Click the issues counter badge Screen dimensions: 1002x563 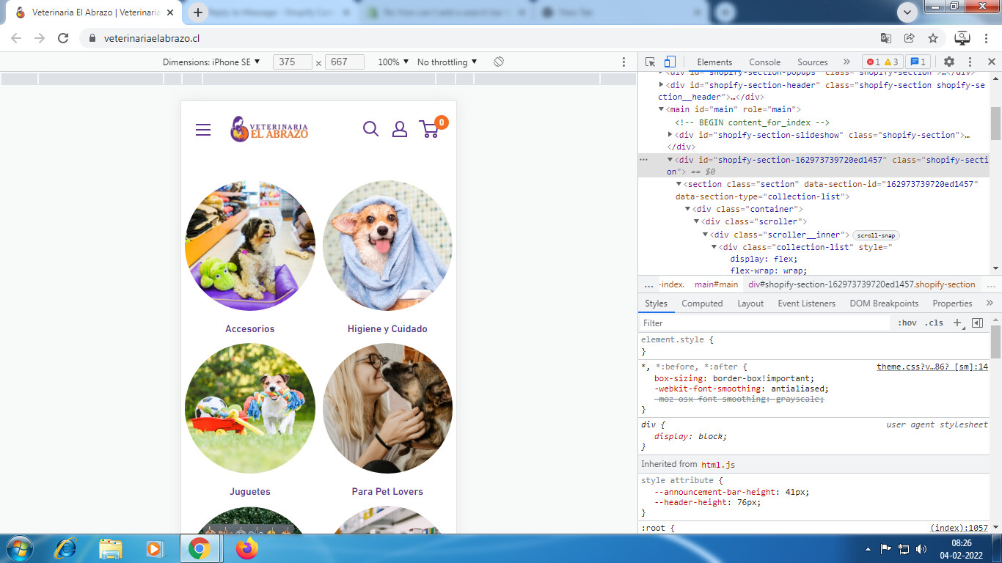tap(918, 62)
